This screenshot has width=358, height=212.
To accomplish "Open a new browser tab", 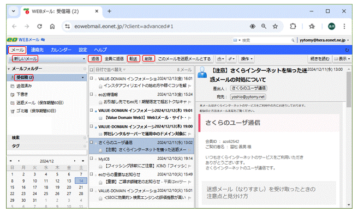I will click(109, 11).
